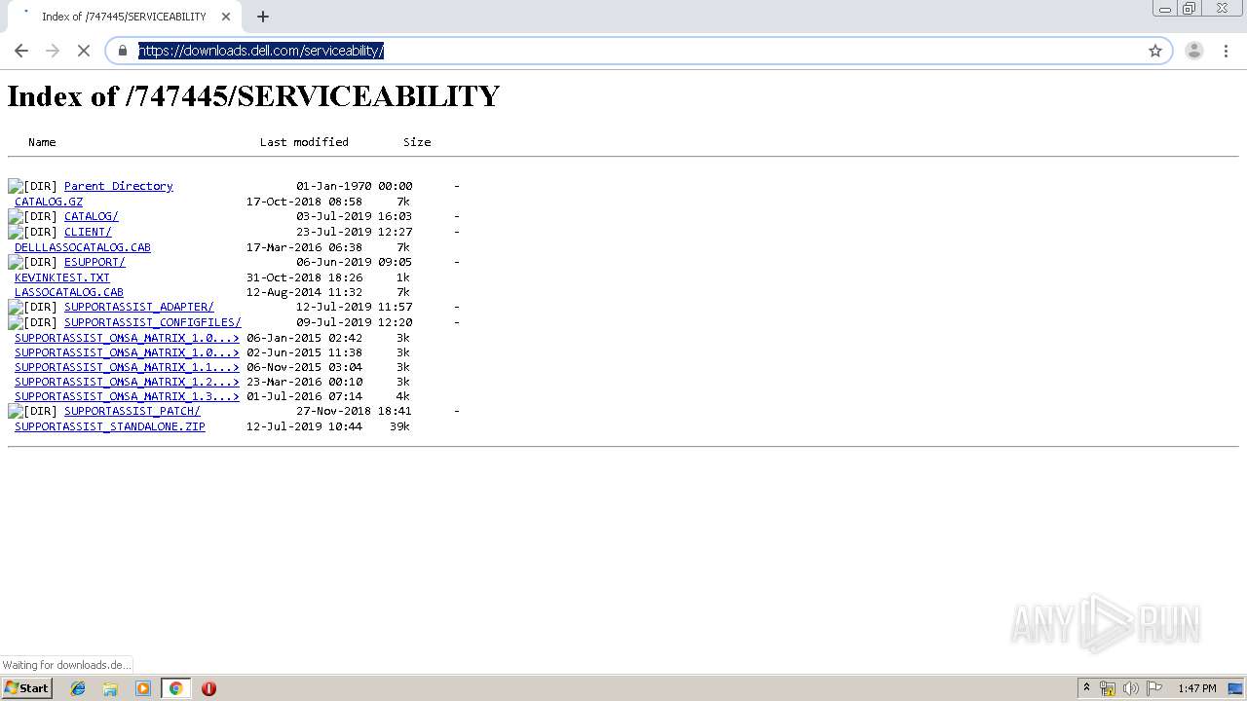The width and height of the screenshot is (1247, 701).
Task: Open SUPPORTASSIST_CONFIGFILES/ directory
Action: point(152,322)
